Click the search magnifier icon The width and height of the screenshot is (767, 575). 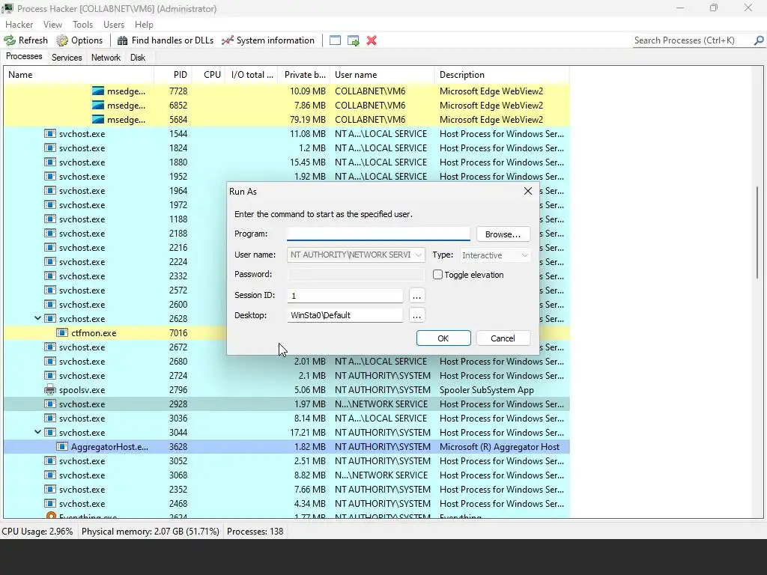759,40
